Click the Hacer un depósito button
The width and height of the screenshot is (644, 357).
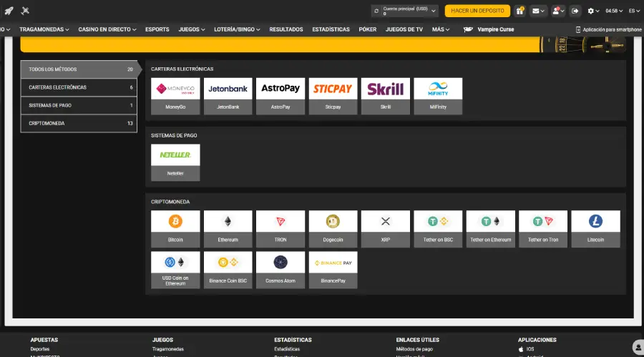click(x=477, y=11)
